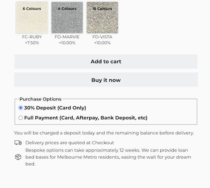The image size is (210, 188).
Task: Select the Full Payment radio button
Action: coord(21,118)
